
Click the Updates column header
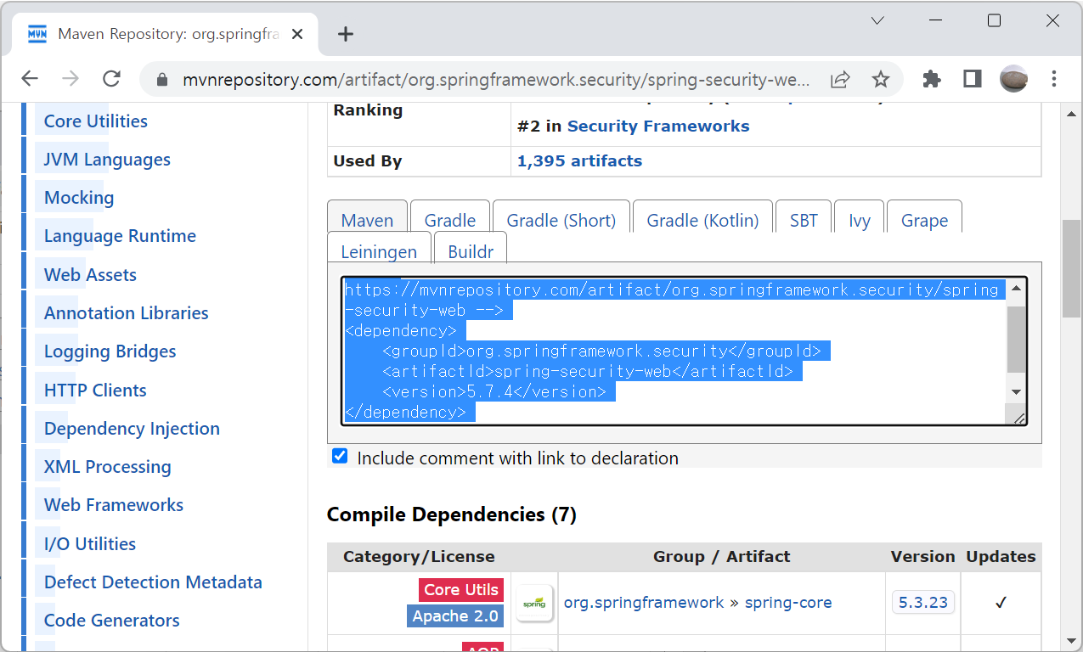1001,557
